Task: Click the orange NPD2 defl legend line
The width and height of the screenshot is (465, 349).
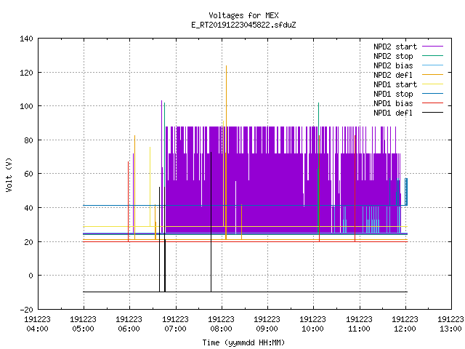Action: (433, 74)
